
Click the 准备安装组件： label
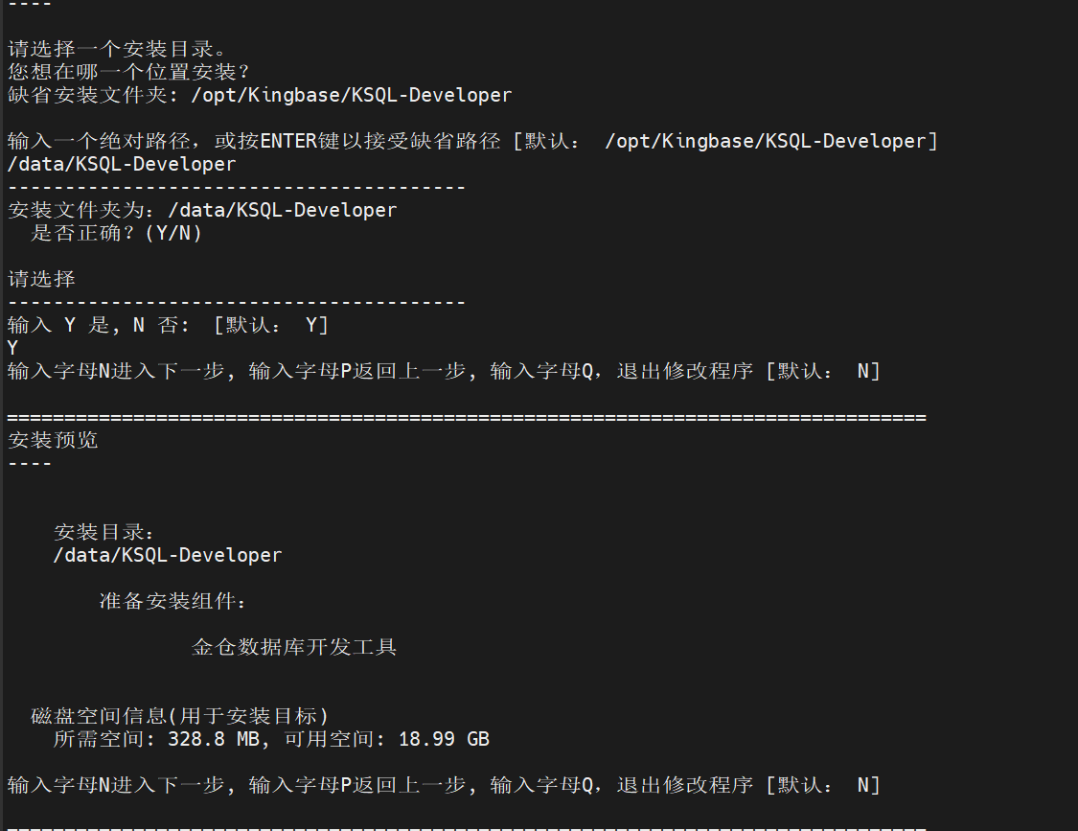(173, 601)
